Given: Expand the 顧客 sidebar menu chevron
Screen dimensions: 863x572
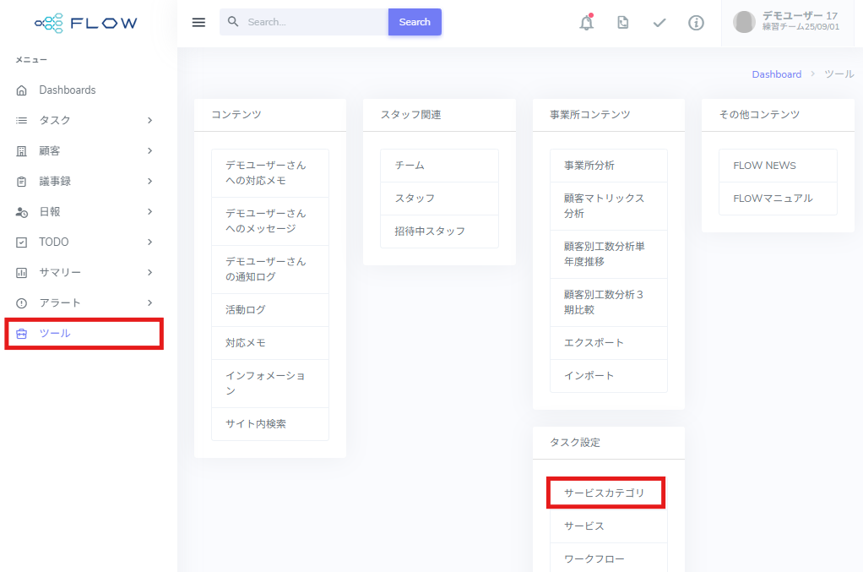Looking at the screenshot, I should point(149,150).
